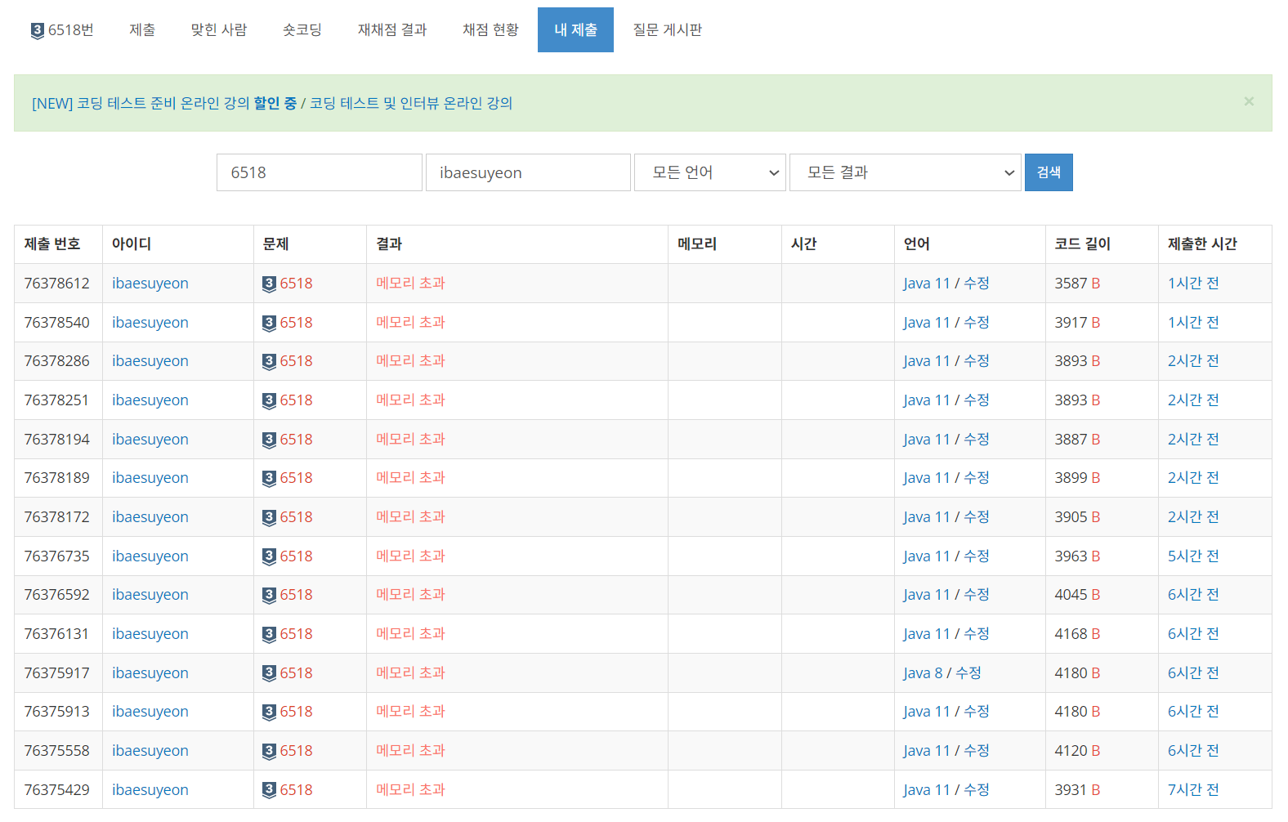Viewport: 1288px width, 822px height.
Task: Click the tier badge icon in row 76375429
Action: coord(269,790)
